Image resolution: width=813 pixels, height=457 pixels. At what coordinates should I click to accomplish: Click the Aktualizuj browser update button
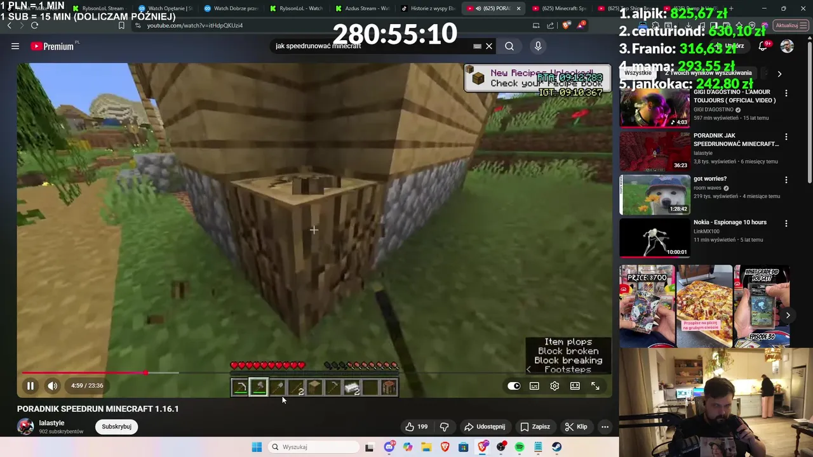pyautogui.click(x=789, y=25)
